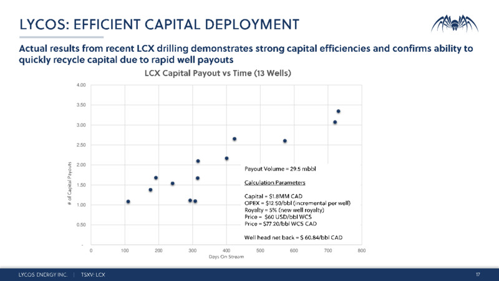Screen dimensions: 499x281
Task: Click the 'Royalty = 5% (new well royalty)' line
Action: 284,210
